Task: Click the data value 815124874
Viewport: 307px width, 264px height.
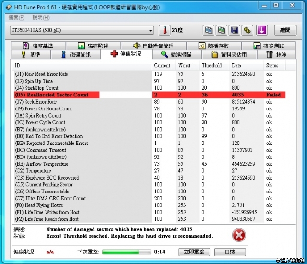Action: click(243, 102)
